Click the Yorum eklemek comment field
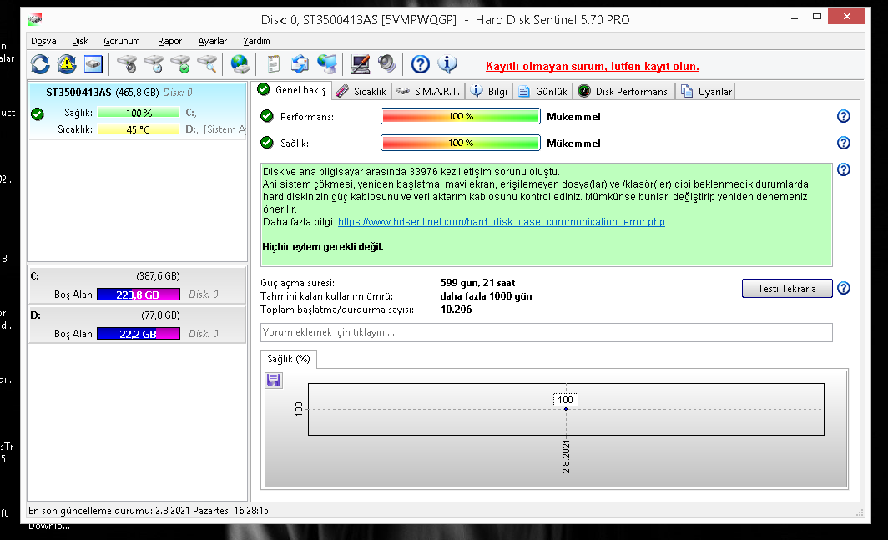The image size is (888, 540). click(547, 333)
